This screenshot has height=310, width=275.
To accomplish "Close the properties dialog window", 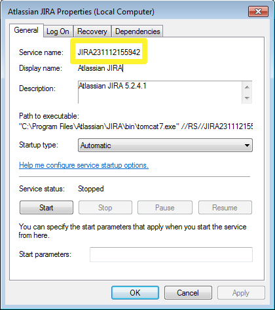I will coord(258,11).
